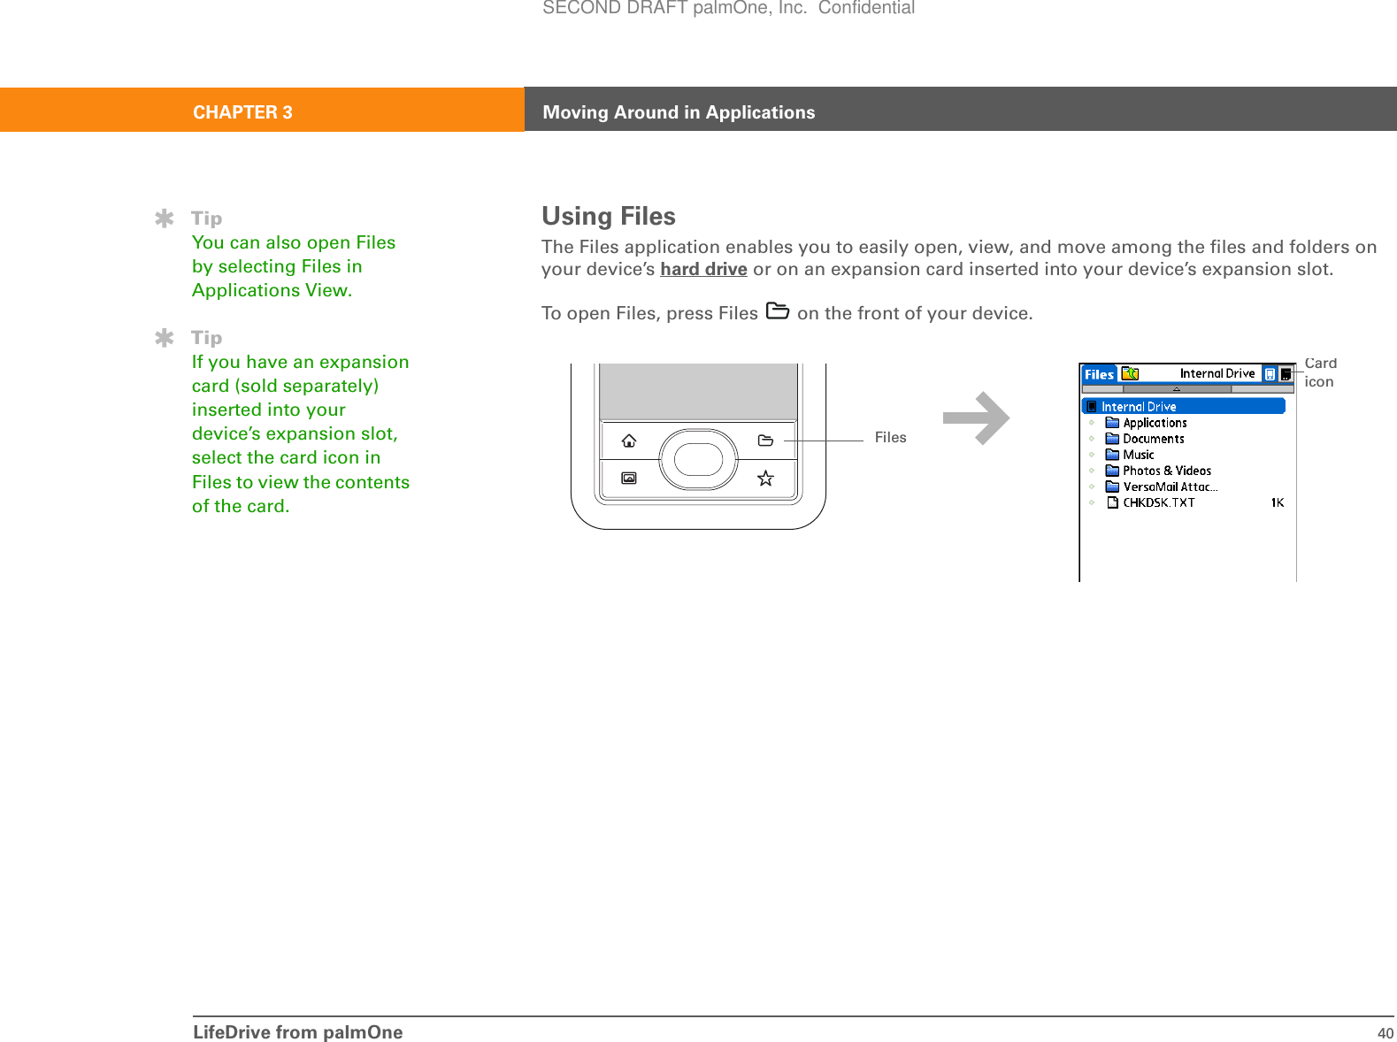Click the Applications folder icon

click(1112, 423)
